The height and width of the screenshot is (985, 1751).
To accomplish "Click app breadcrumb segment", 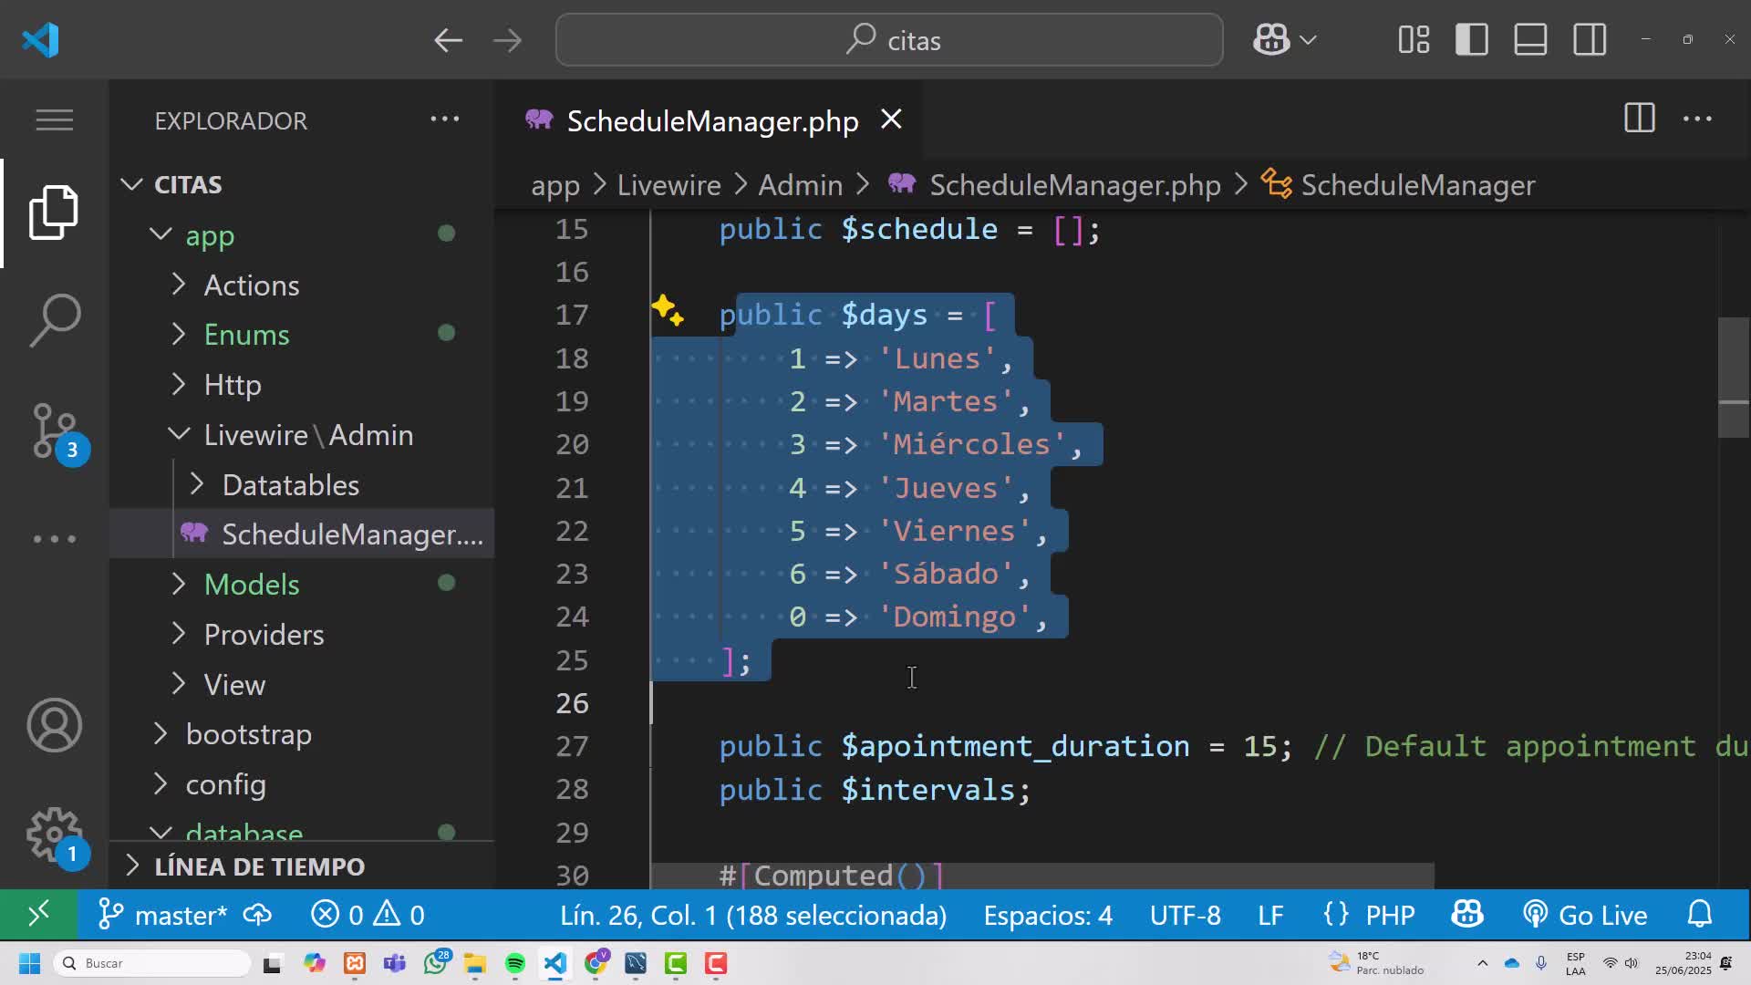I will (555, 185).
